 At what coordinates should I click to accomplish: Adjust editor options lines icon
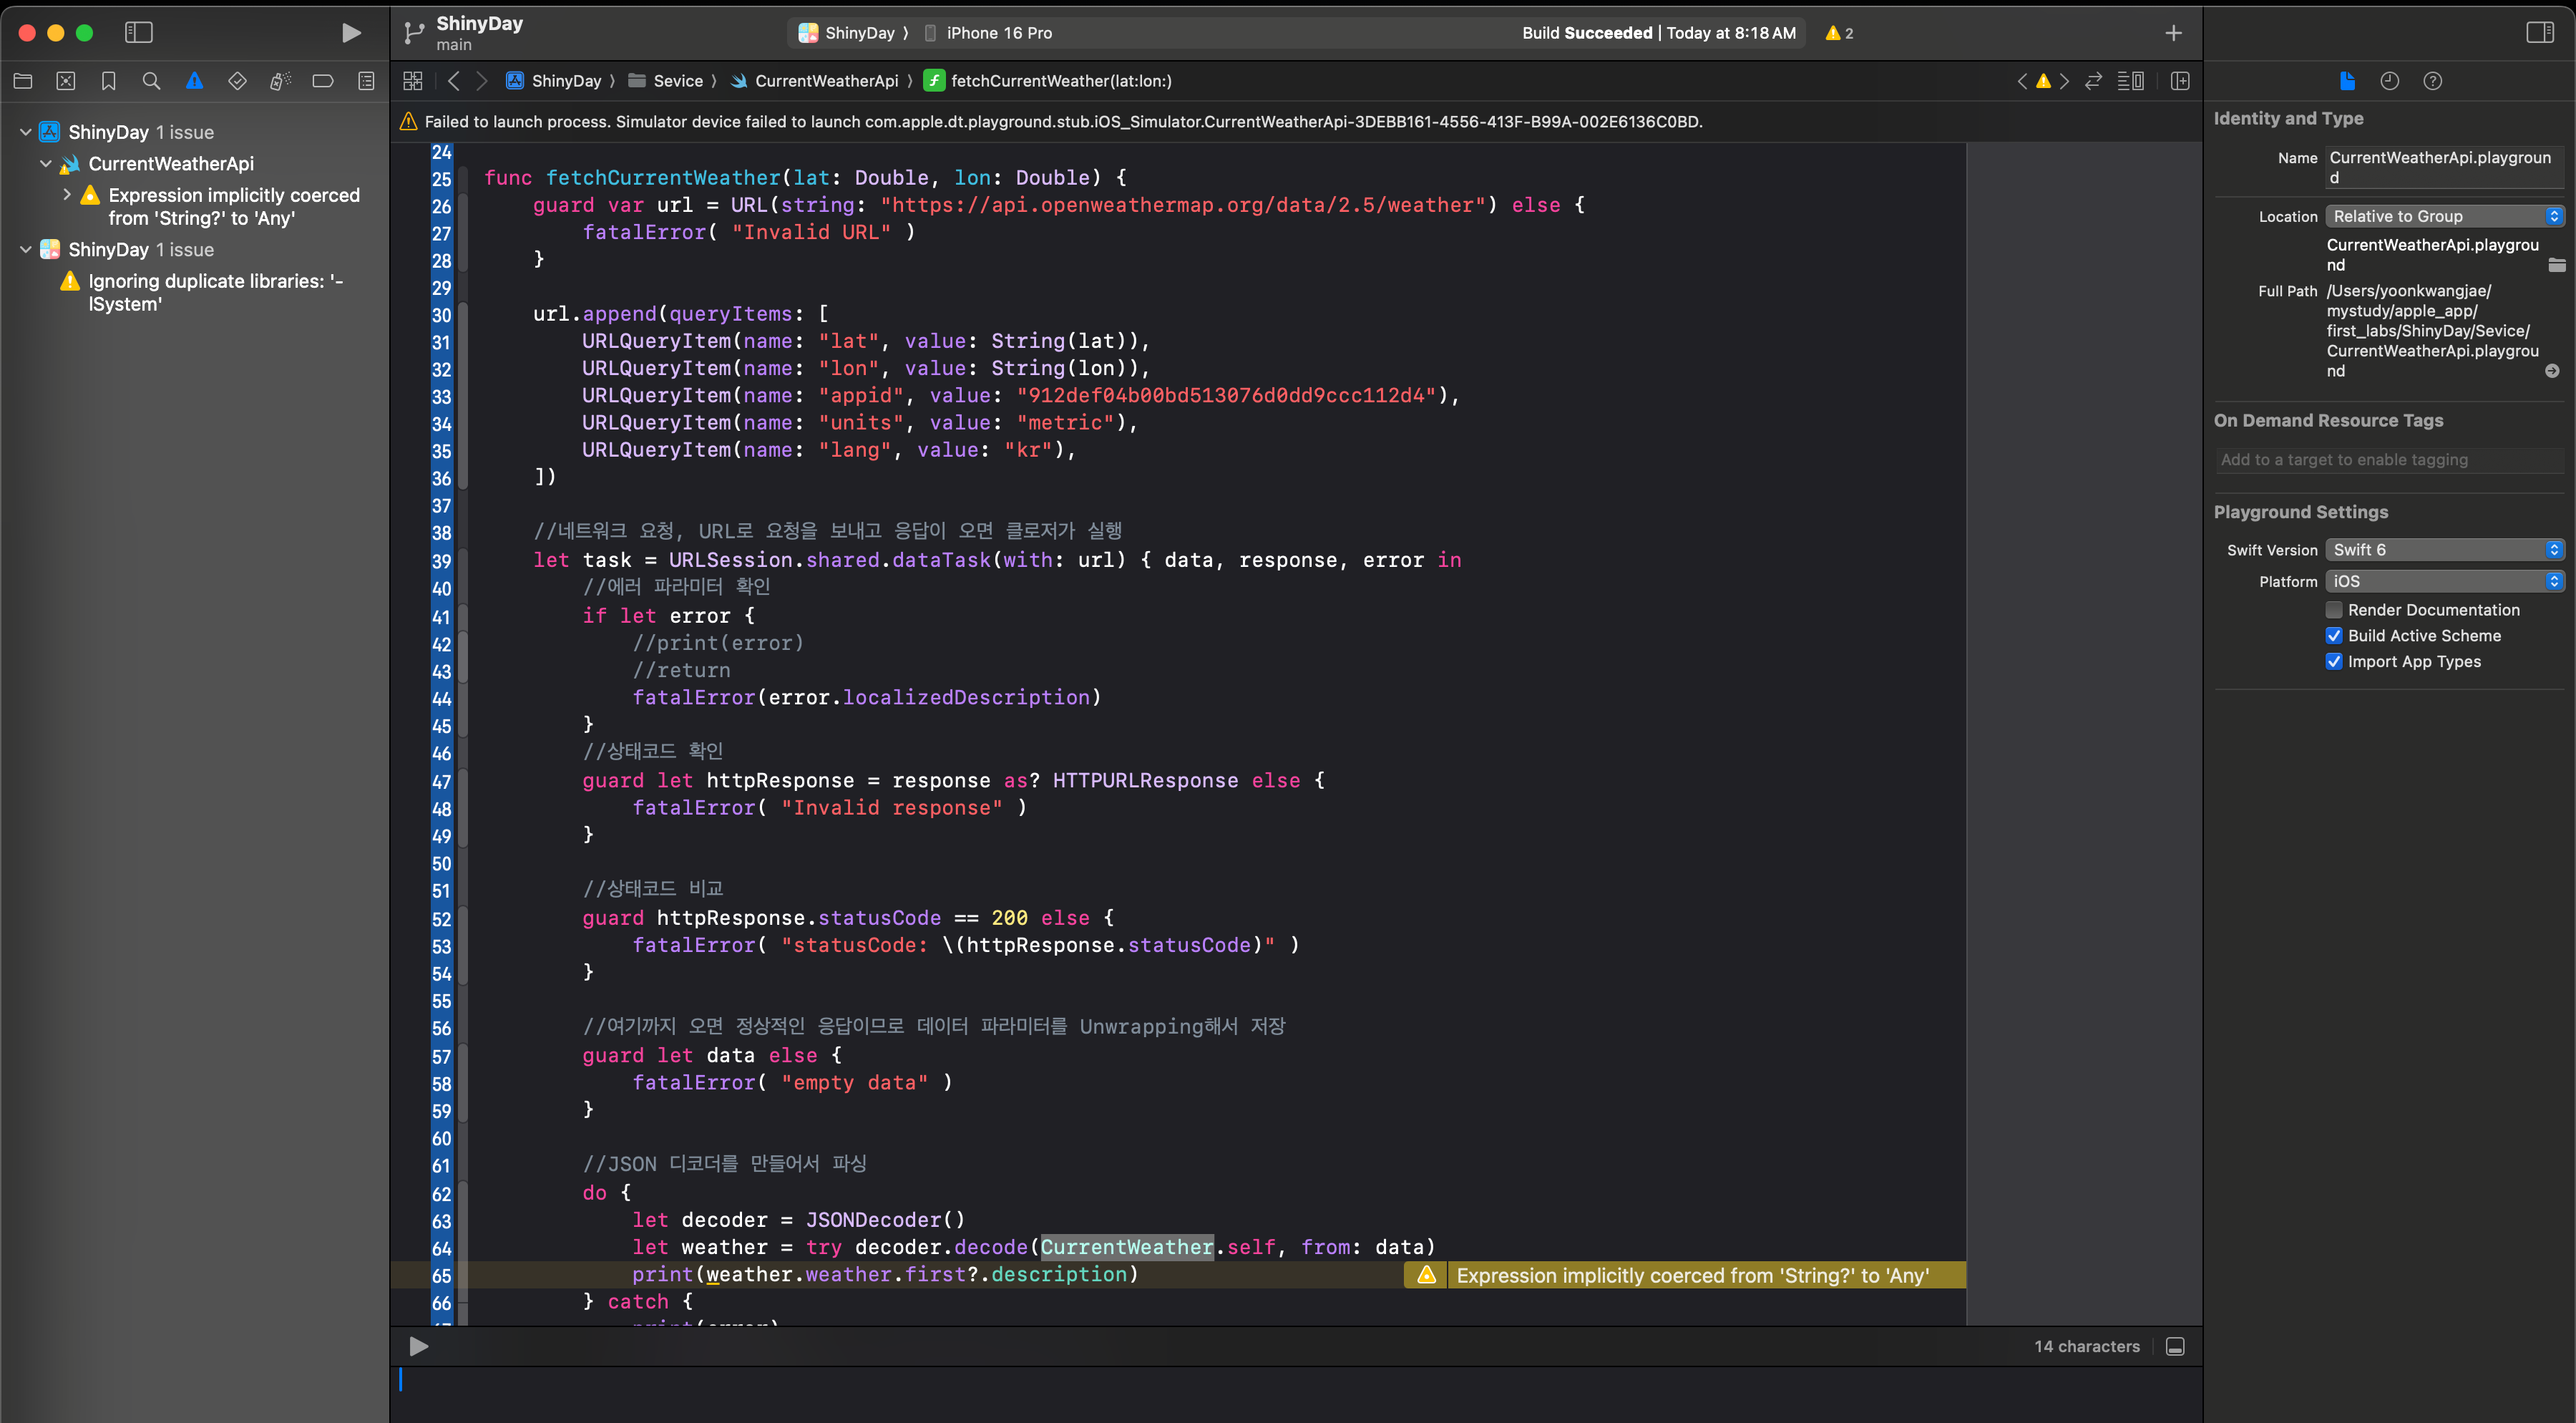coord(2130,81)
